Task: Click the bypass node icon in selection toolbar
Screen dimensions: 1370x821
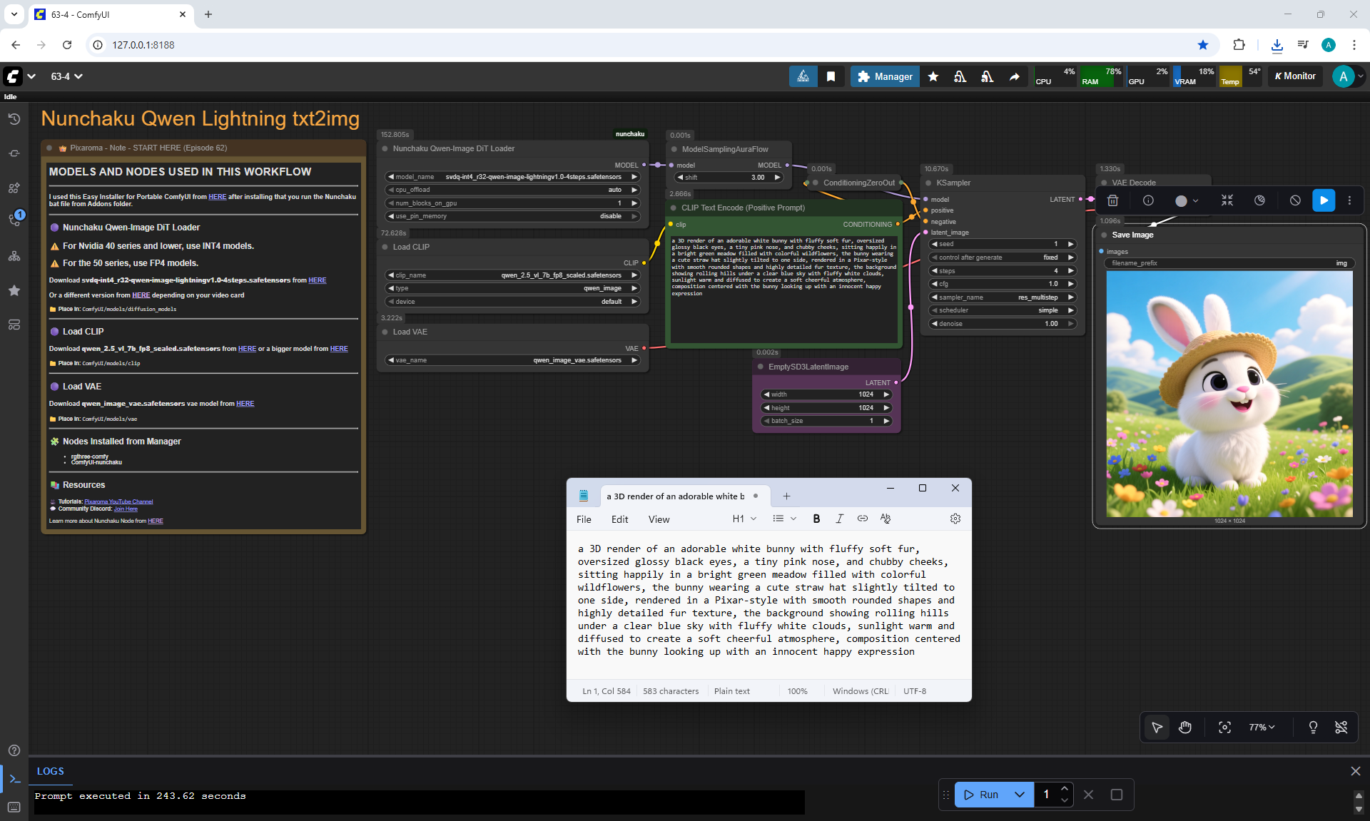Action: 1295,200
